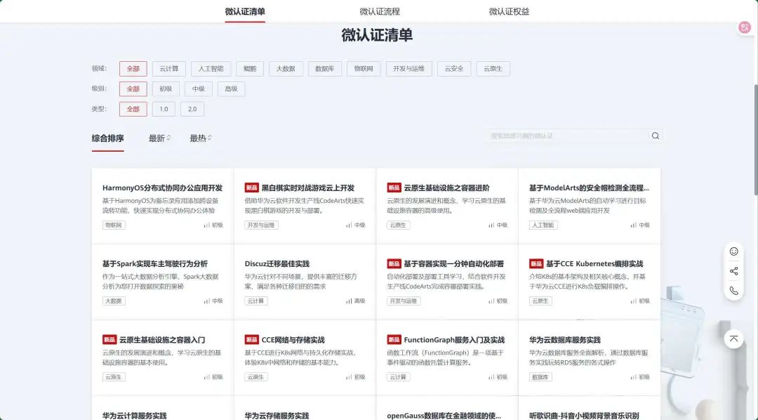This screenshot has height=420, width=758.
Task: Filter domain by 云原生
Action: [493, 69]
